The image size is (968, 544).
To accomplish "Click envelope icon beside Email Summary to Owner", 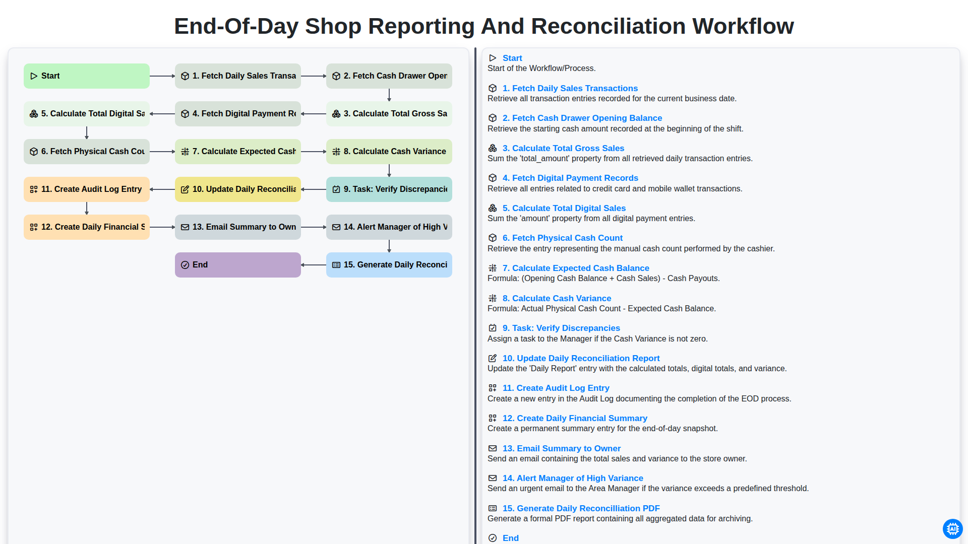I will point(493,449).
